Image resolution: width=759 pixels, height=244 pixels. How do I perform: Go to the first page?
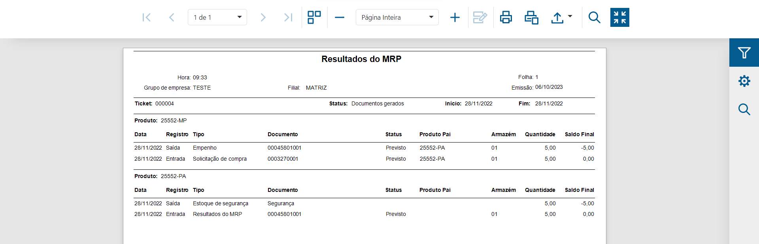[x=147, y=17]
